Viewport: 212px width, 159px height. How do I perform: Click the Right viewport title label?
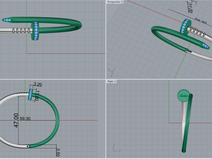pos(110,81)
